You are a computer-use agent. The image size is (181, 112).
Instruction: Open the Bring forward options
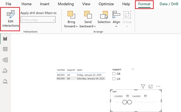(71, 19)
